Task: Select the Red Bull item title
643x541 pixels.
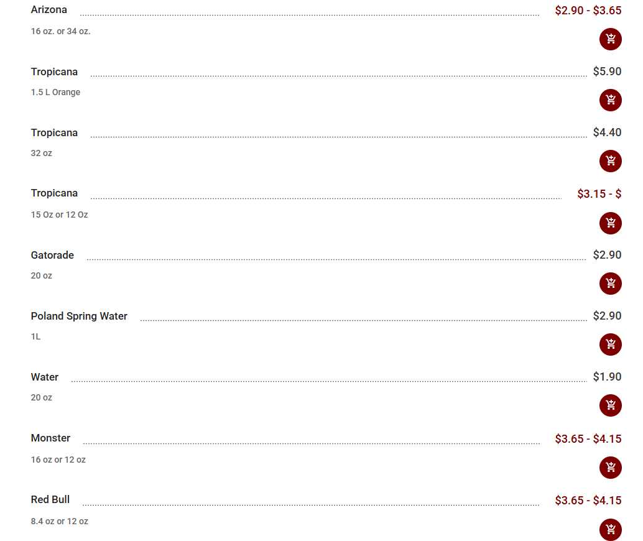Action: click(x=50, y=499)
